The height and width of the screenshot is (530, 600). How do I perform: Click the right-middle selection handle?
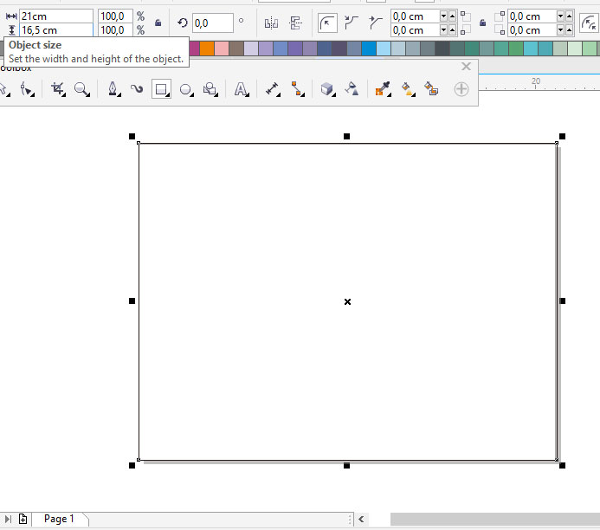562,301
